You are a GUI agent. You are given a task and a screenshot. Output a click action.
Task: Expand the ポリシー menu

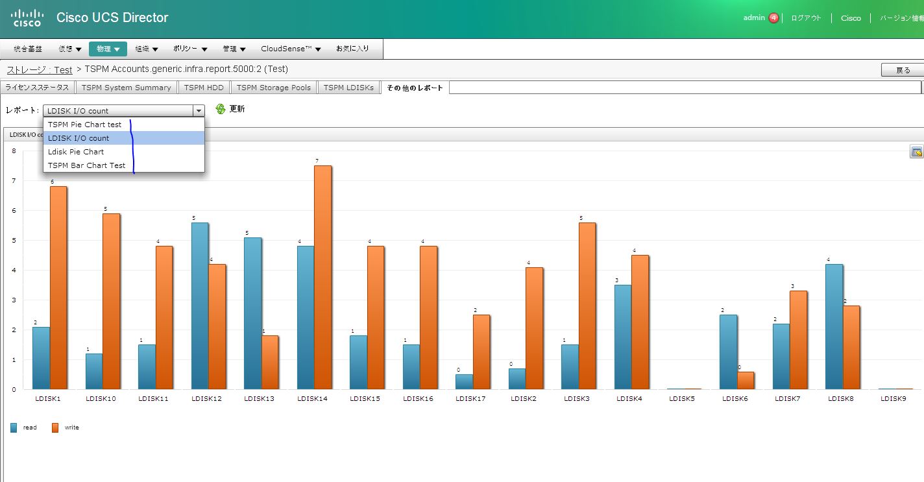[190, 49]
